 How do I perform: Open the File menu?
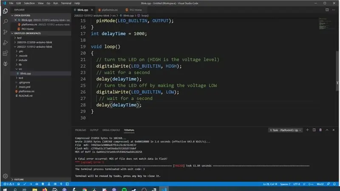click(x=11, y=3)
